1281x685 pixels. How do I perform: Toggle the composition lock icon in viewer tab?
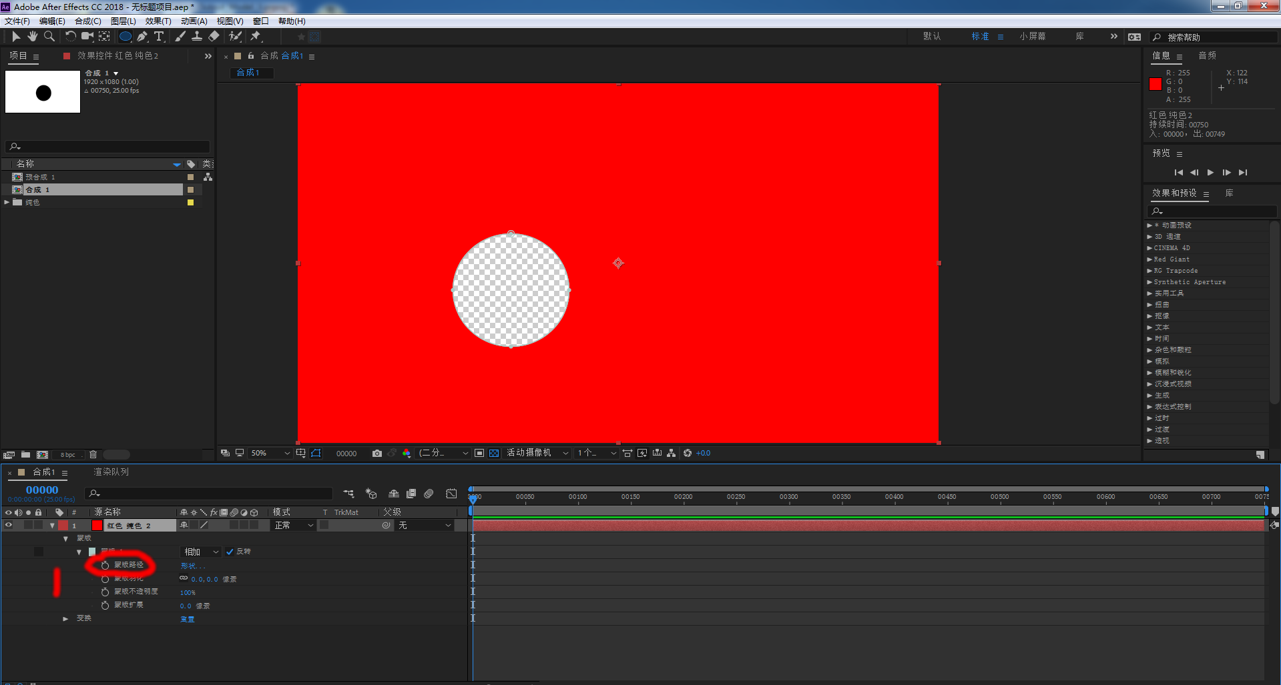251,56
